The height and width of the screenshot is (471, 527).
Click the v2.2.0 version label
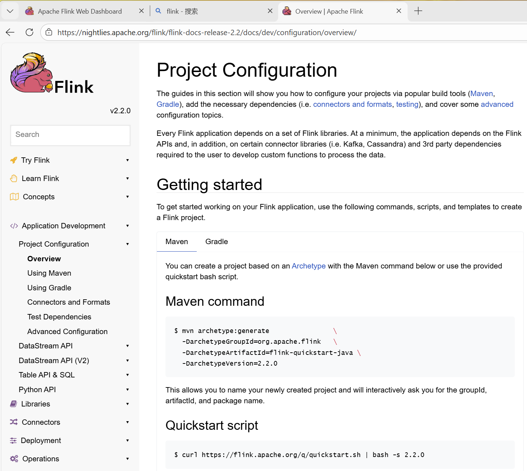(x=120, y=111)
